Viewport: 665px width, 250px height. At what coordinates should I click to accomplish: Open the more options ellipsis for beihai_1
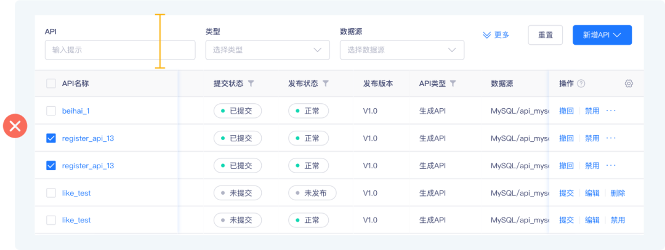pos(611,111)
